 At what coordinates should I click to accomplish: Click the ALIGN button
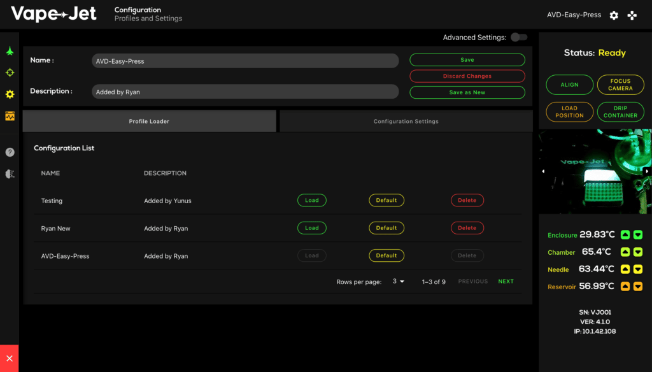tap(570, 85)
